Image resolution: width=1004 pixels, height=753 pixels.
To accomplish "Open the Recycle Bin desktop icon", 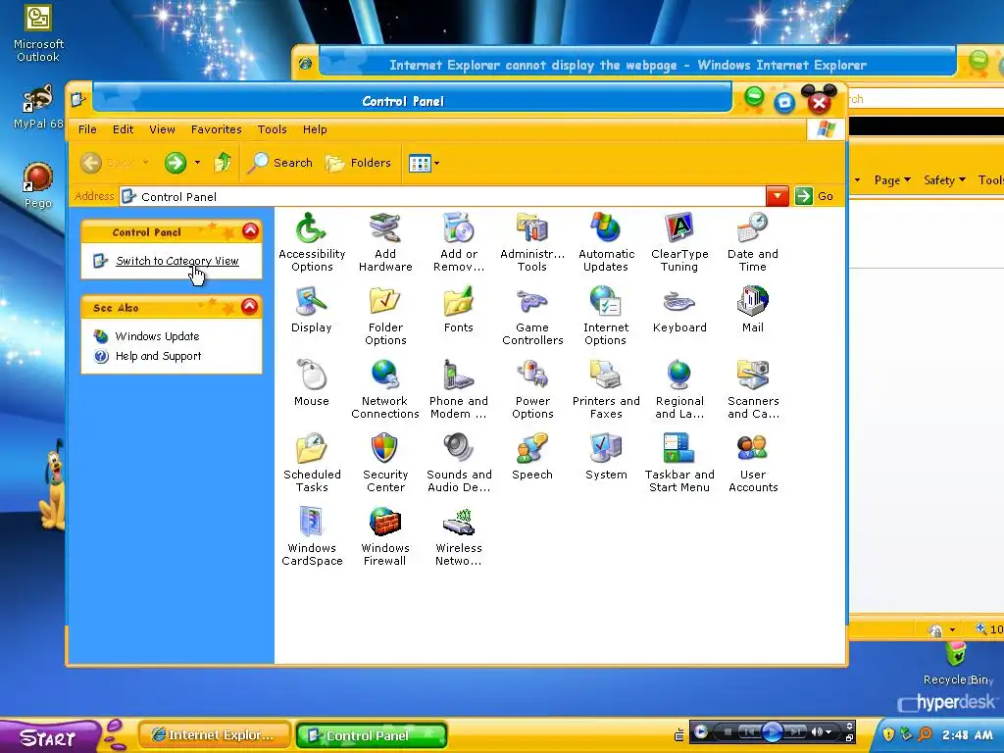I will tap(957, 664).
